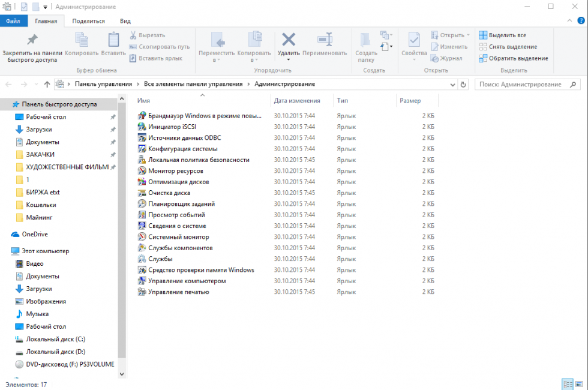588x390 pixels.
Task: Click Панель управления in the breadcrumb
Action: (x=103, y=84)
